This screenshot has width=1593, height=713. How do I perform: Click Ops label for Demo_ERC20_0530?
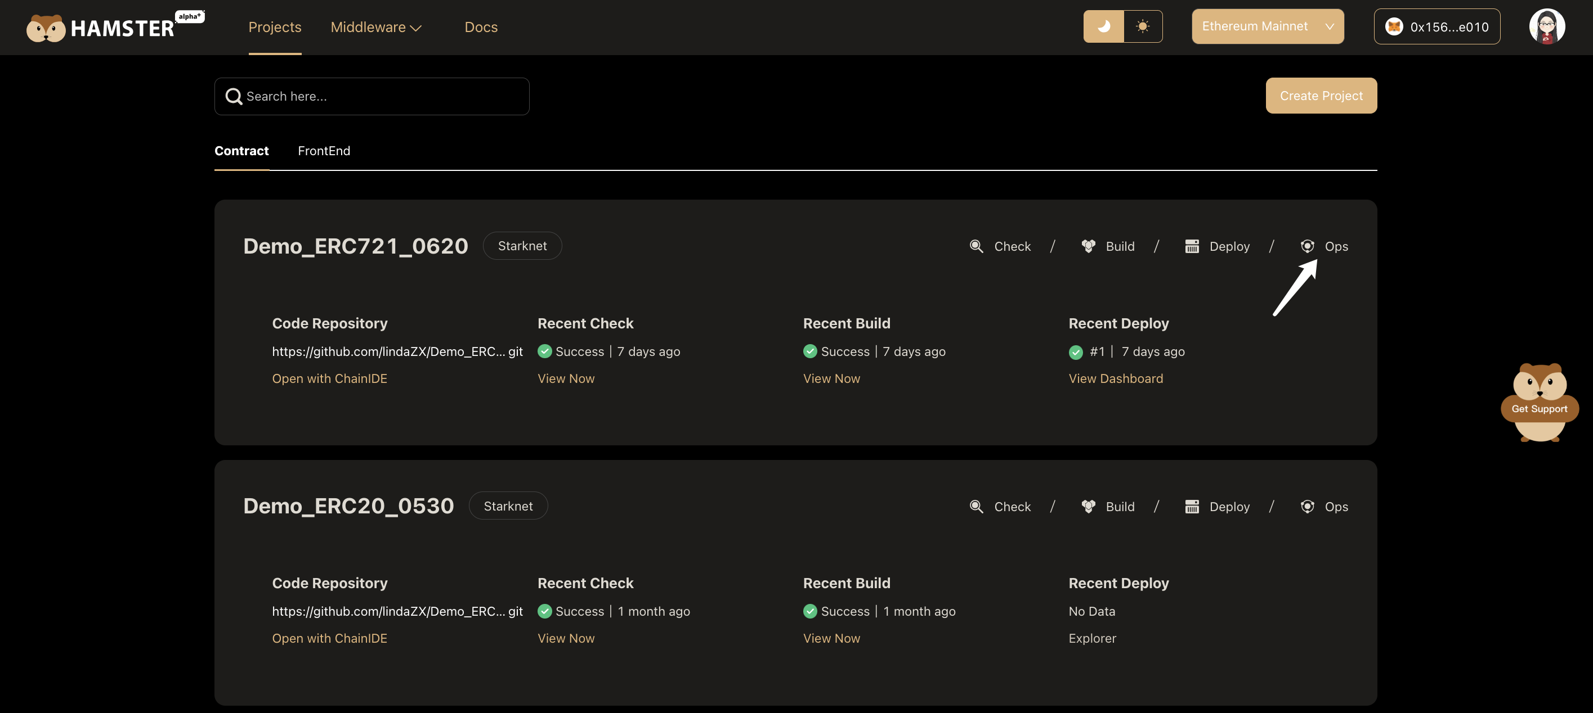coord(1336,507)
